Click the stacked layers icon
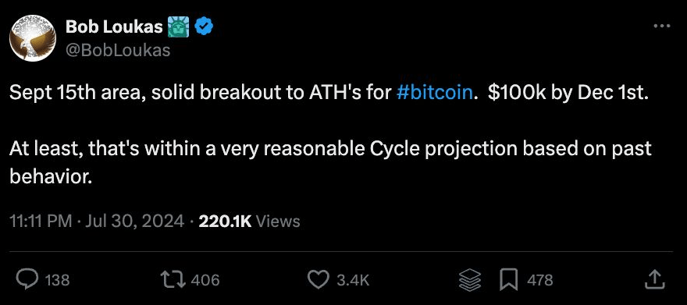 coord(470,279)
